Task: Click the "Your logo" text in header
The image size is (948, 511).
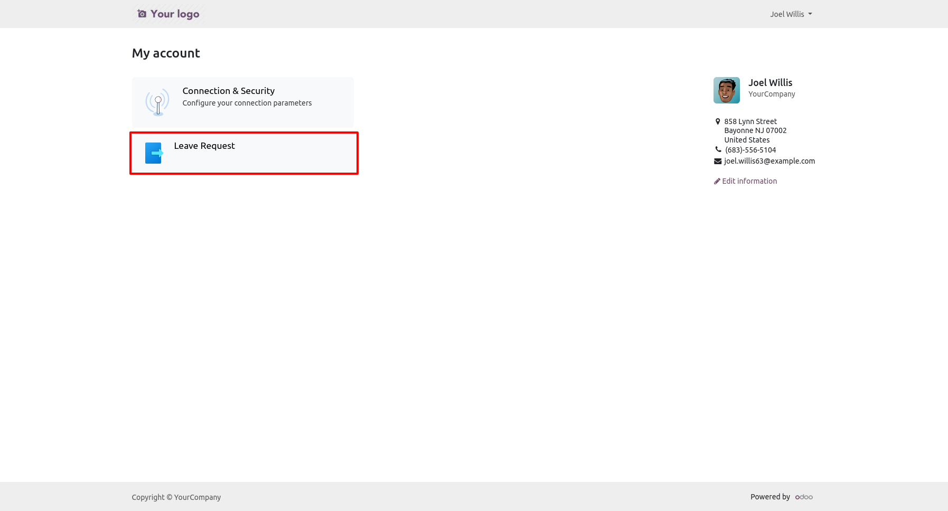Action: pyautogui.click(x=175, y=14)
